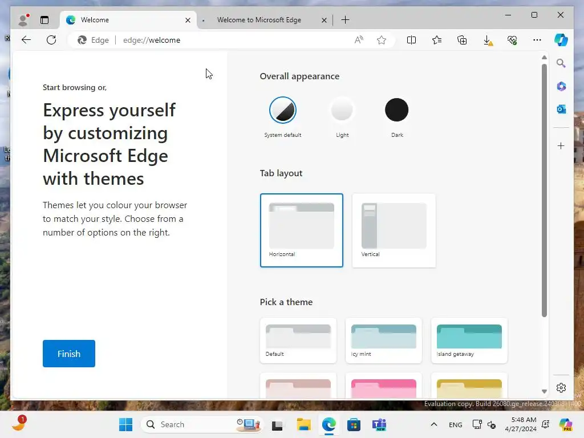
Task: Open Outlook sidebar icon
Action: tap(561, 109)
